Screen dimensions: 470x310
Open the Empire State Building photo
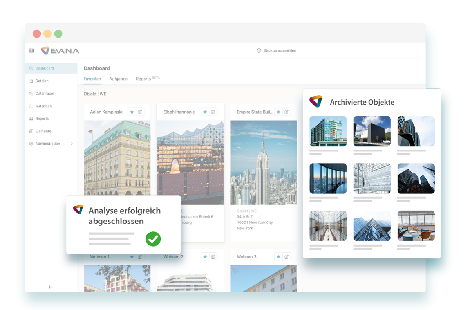tap(264, 162)
